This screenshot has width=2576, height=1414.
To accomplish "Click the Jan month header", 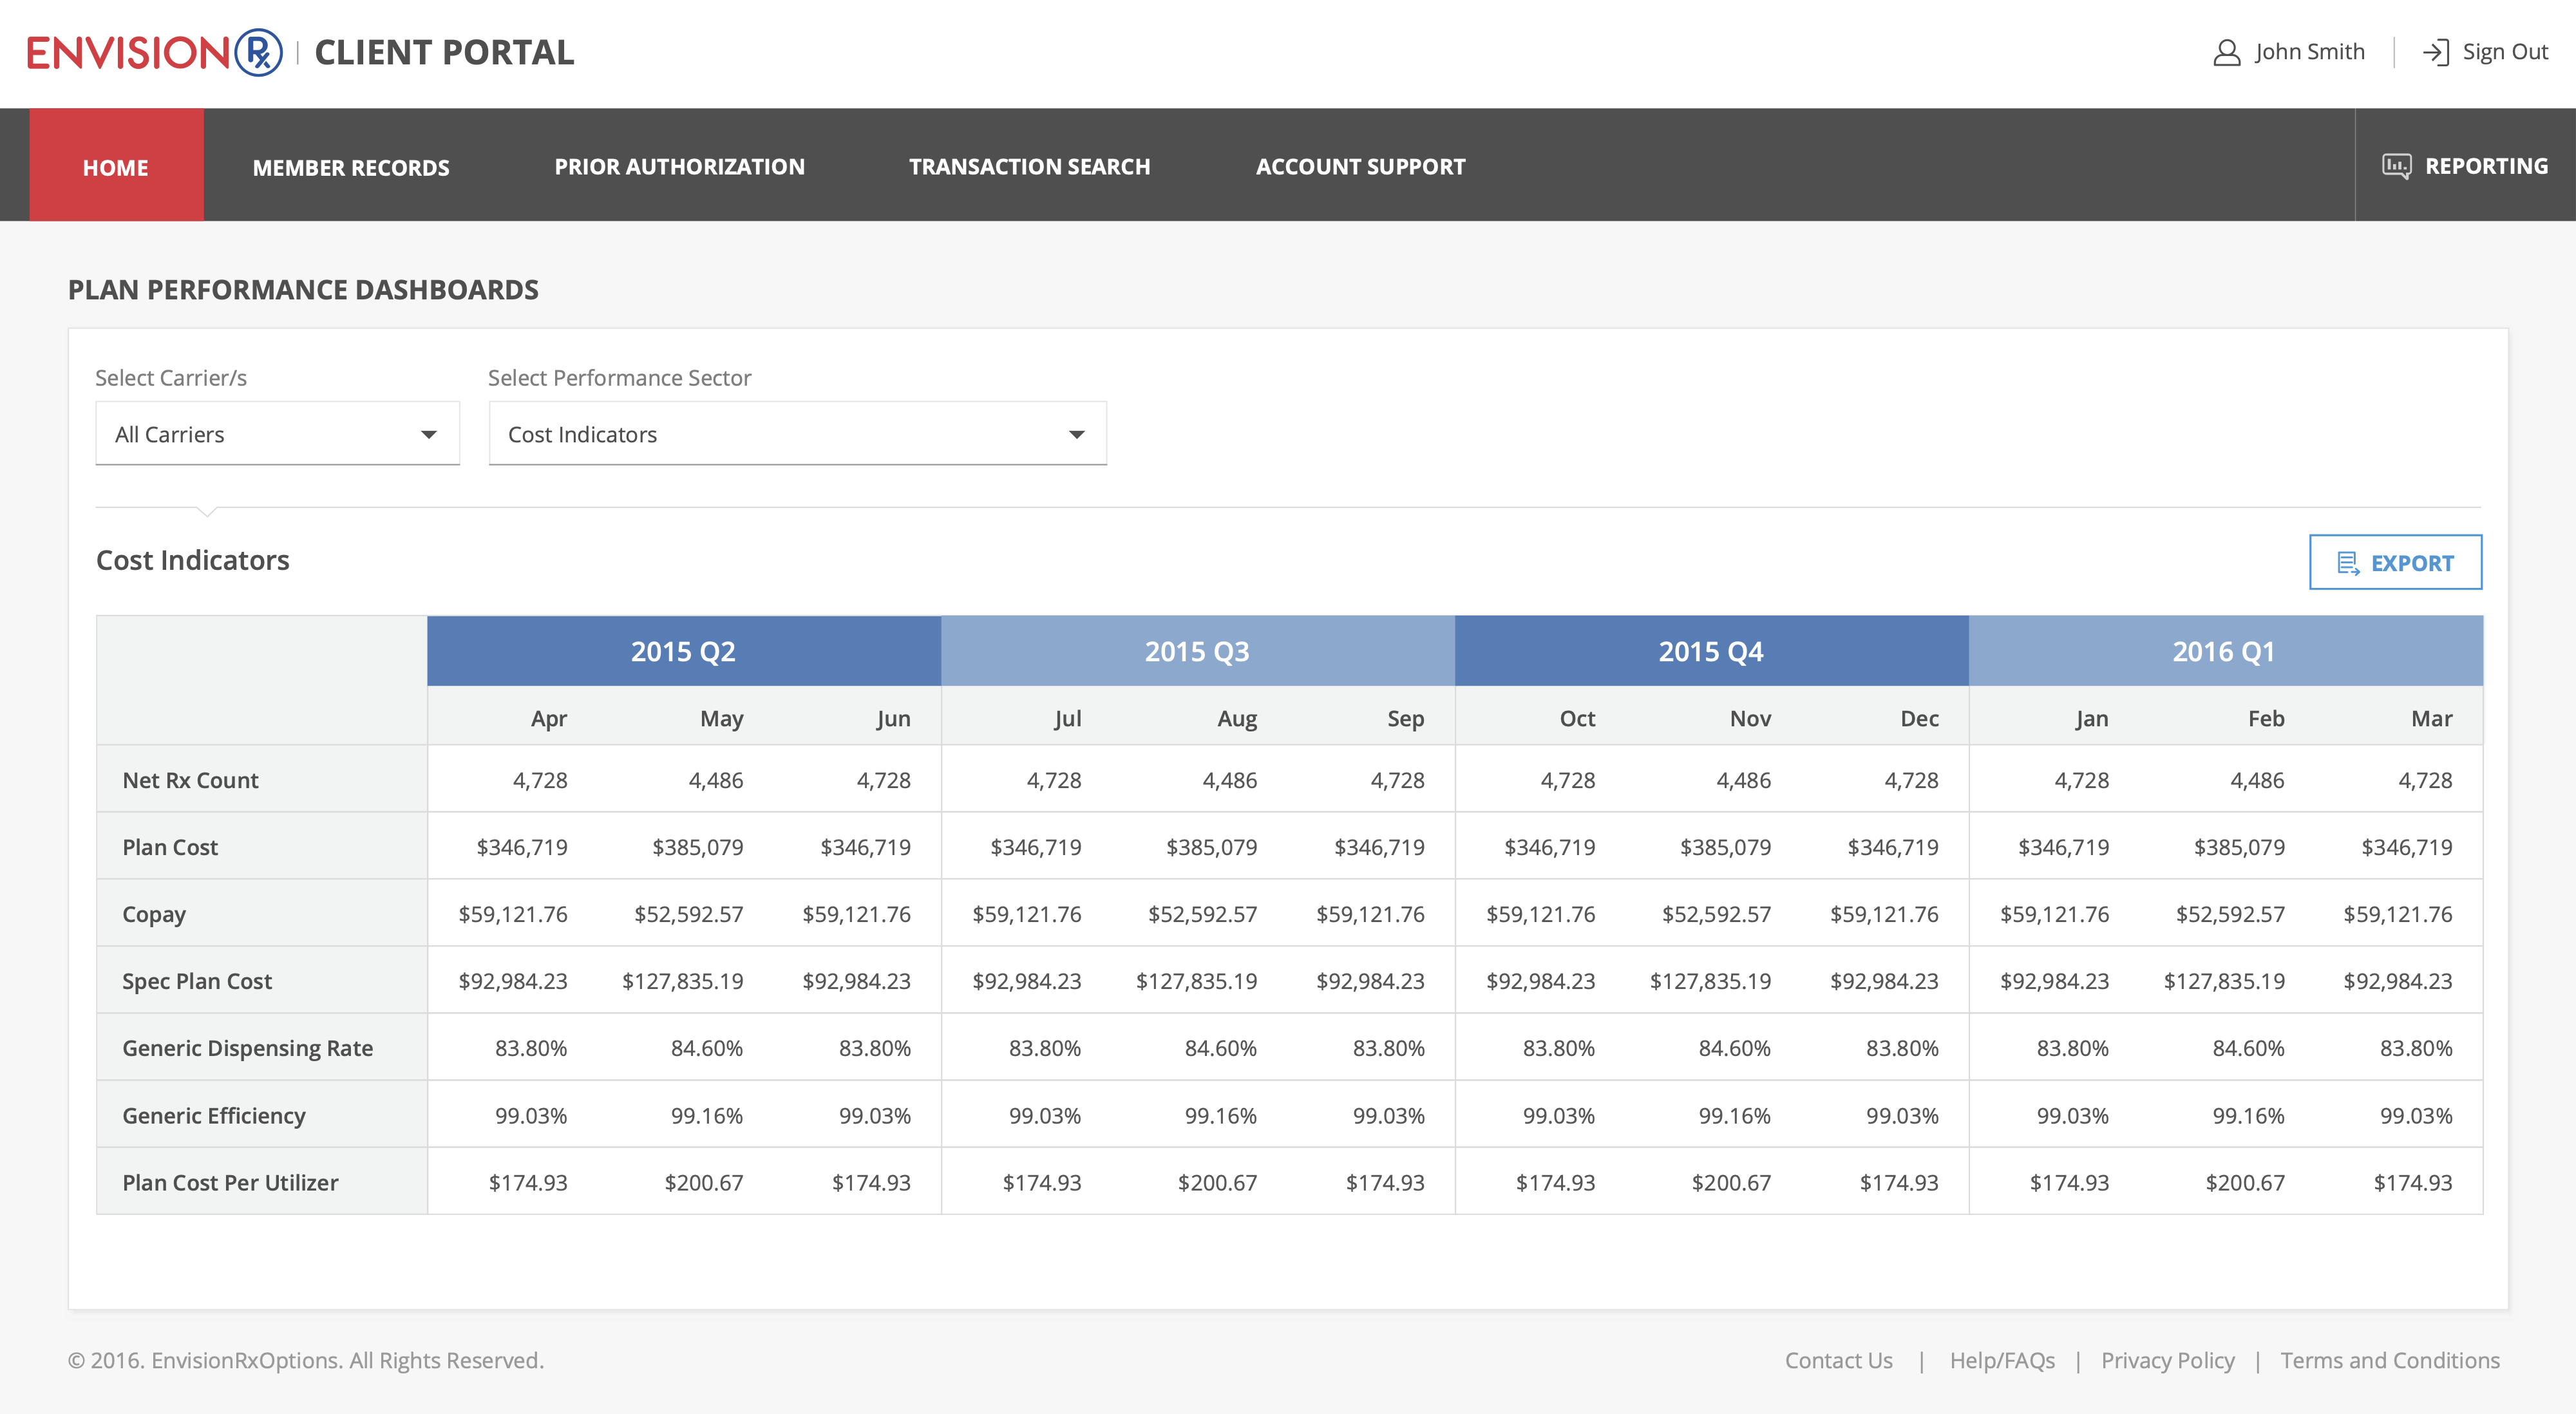I will [2091, 718].
